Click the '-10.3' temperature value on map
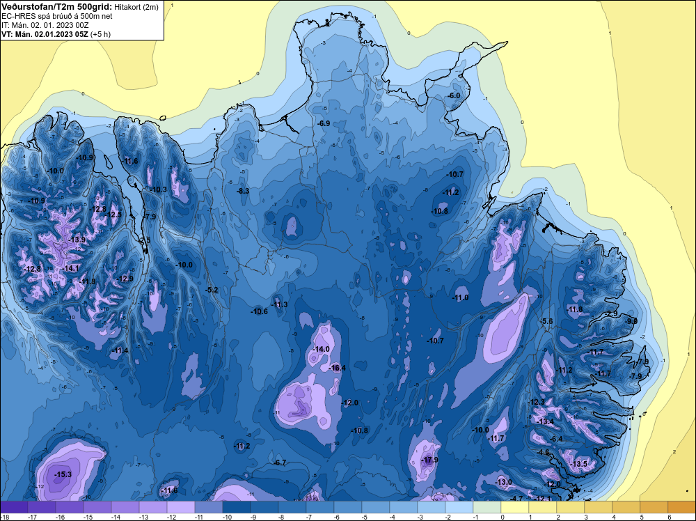Screen dimensions: 696x521 pos(159,189)
